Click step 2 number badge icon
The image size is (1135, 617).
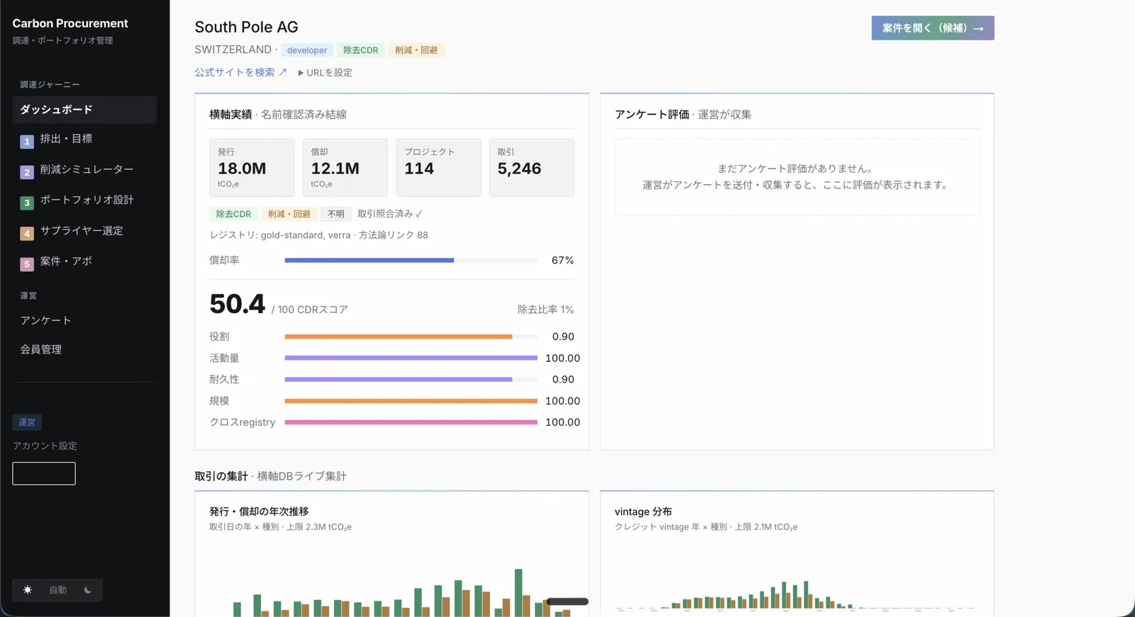(x=27, y=172)
